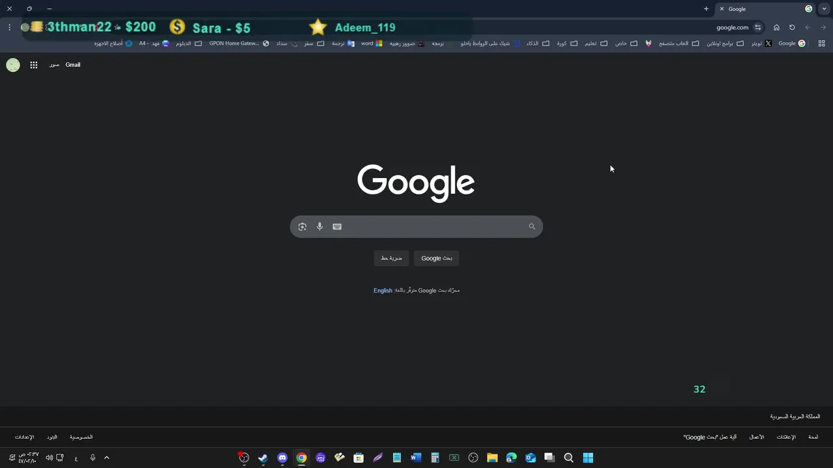Open the لمحة about footer link
This screenshot has width=833, height=468.
click(813, 437)
